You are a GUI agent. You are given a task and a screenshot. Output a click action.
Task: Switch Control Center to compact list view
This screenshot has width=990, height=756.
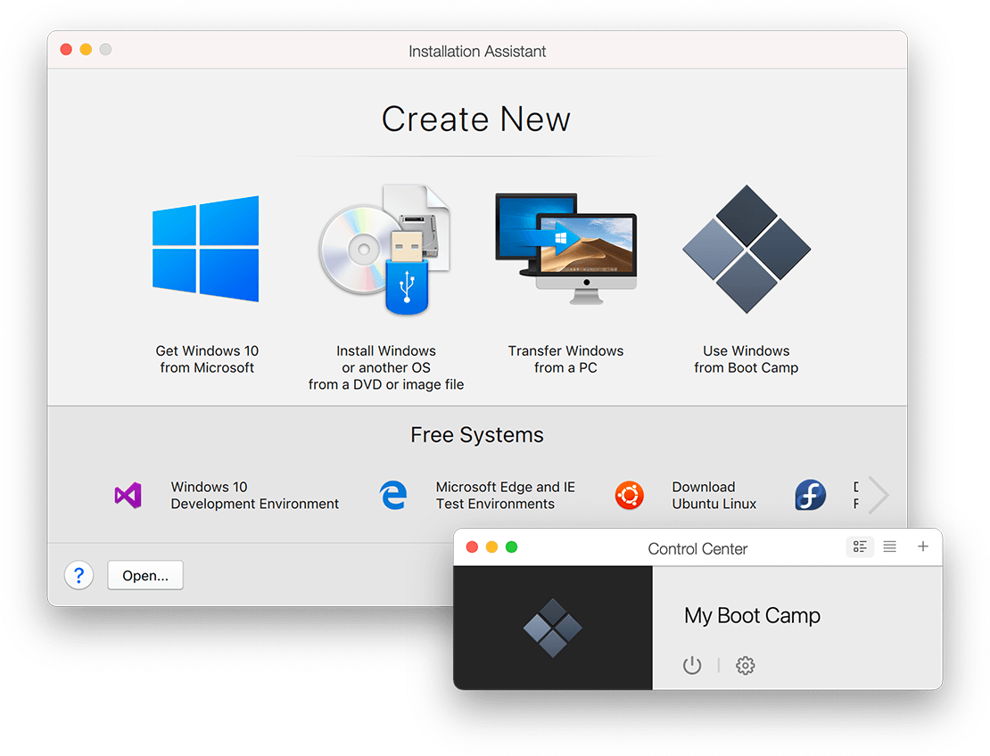(x=889, y=546)
